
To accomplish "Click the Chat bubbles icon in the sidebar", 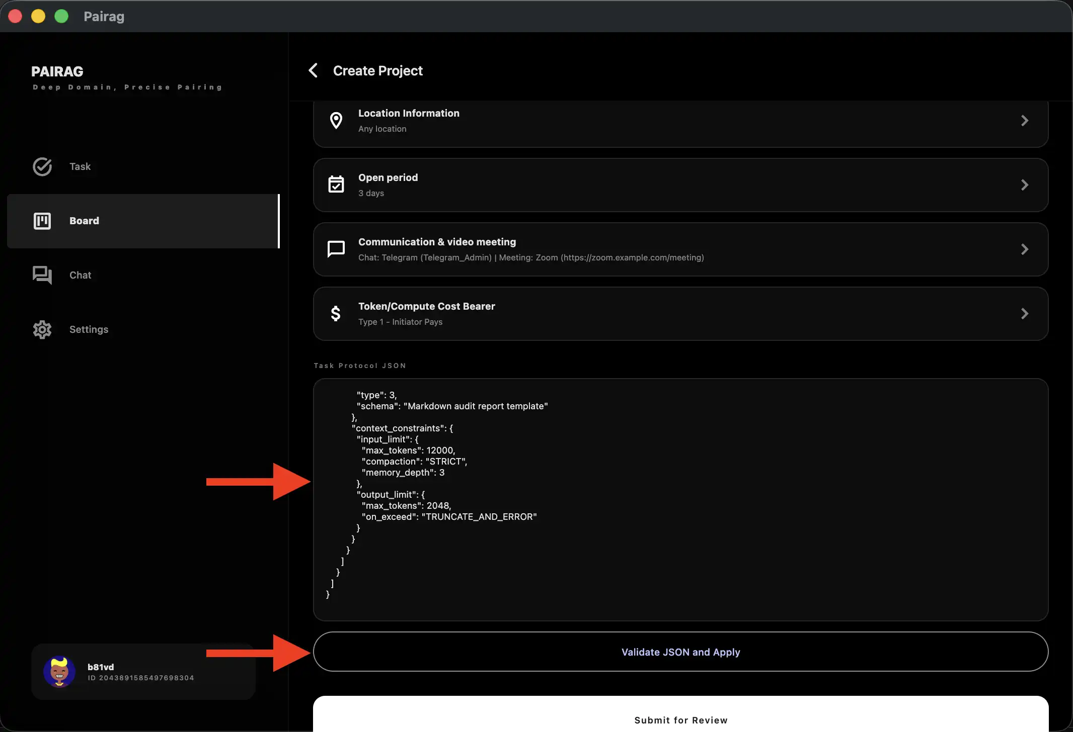I will coord(42,275).
